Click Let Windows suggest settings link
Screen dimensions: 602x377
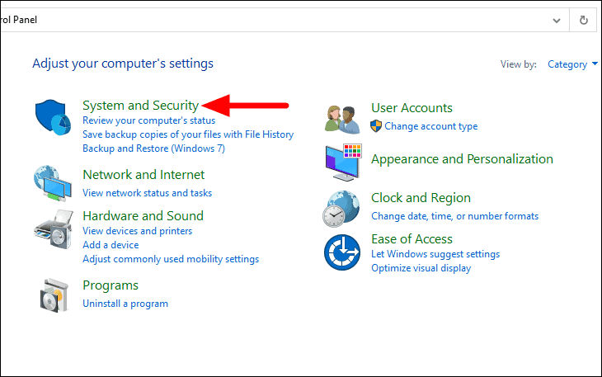coord(435,254)
